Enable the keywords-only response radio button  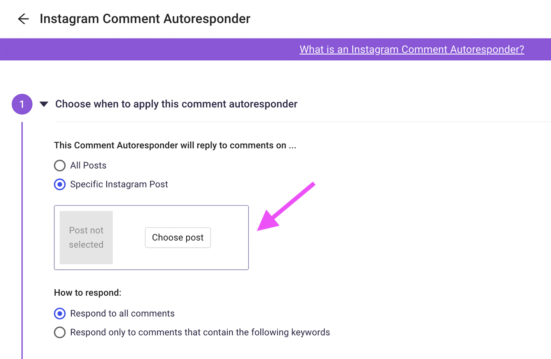[60, 332]
